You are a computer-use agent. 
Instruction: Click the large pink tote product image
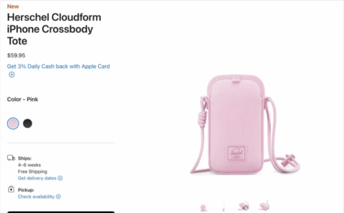[x=245, y=124]
